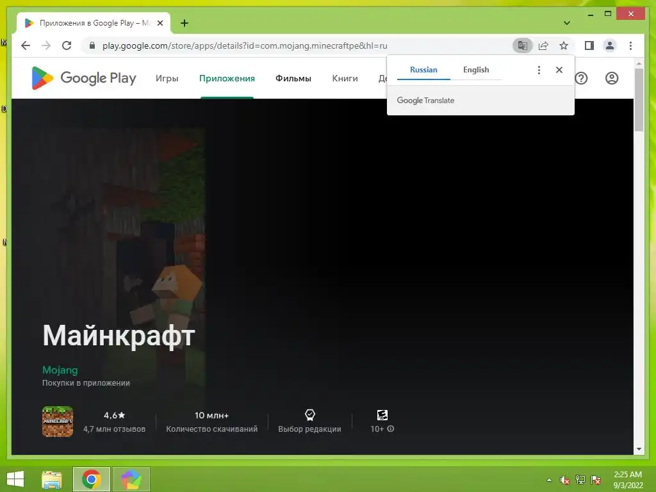Click the Покупки в приложении text
The width and height of the screenshot is (656, 492).
[x=86, y=383]
